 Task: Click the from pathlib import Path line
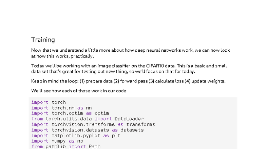(x=66, y=147)
